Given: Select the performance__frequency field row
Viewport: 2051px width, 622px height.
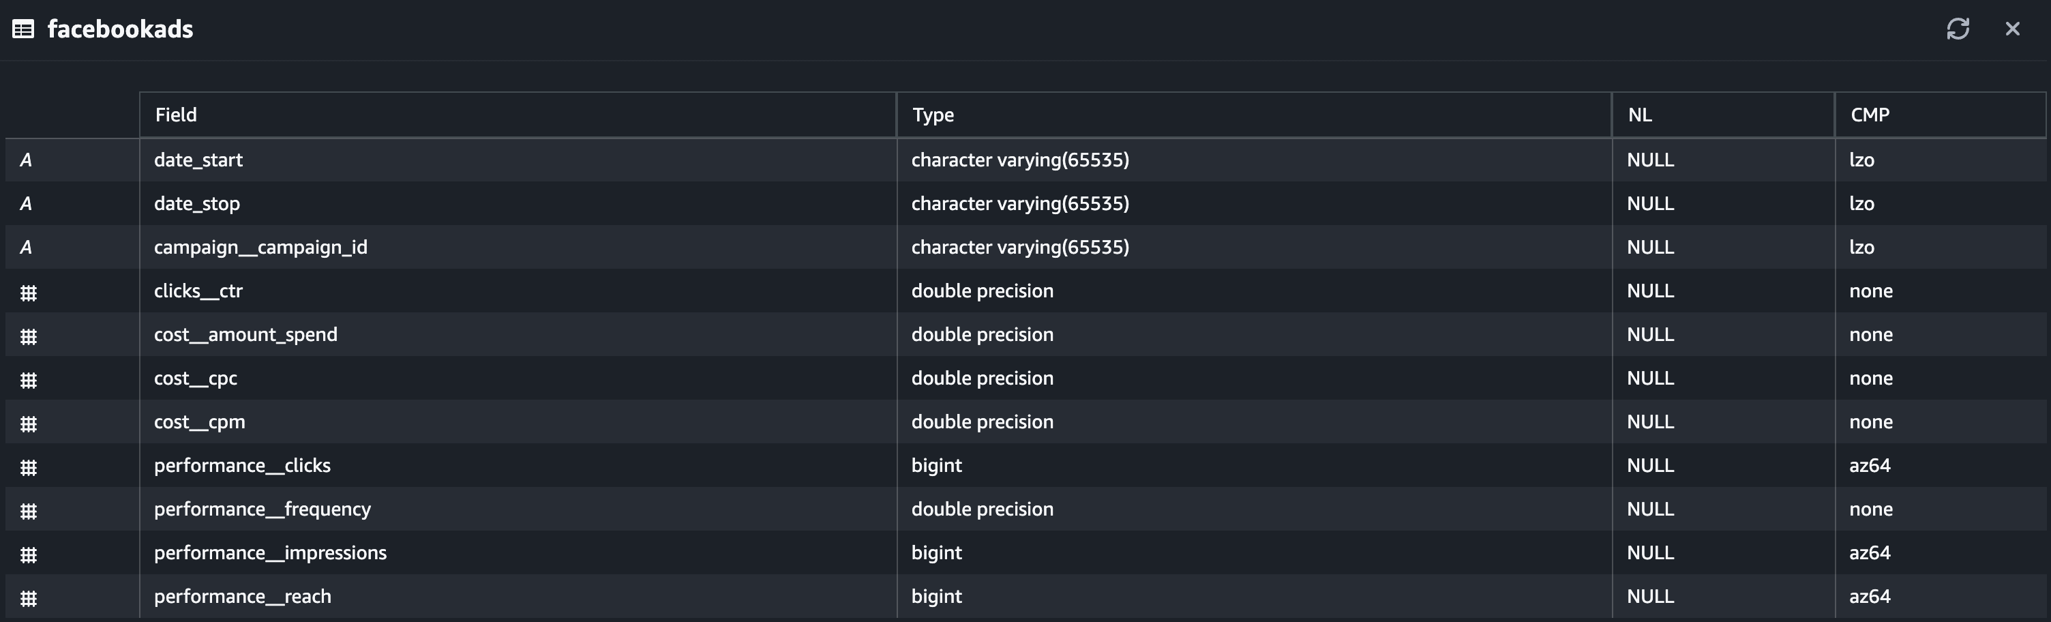Looking at the screenshot, I should 1025,509.
